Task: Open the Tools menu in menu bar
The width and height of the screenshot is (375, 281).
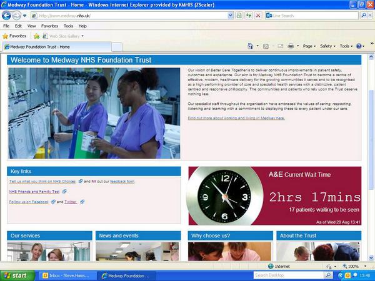Action: [x=68, y=26]
